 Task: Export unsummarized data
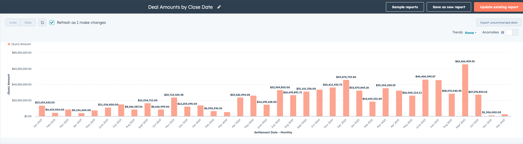pyautogui.click(x=499, y=23)
